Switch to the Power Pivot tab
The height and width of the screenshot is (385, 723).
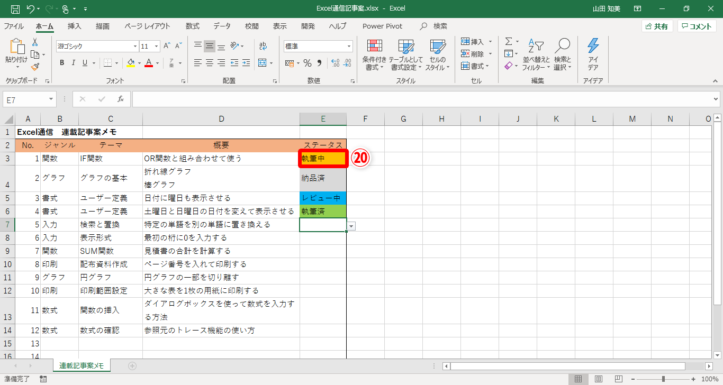click(383, 26)
